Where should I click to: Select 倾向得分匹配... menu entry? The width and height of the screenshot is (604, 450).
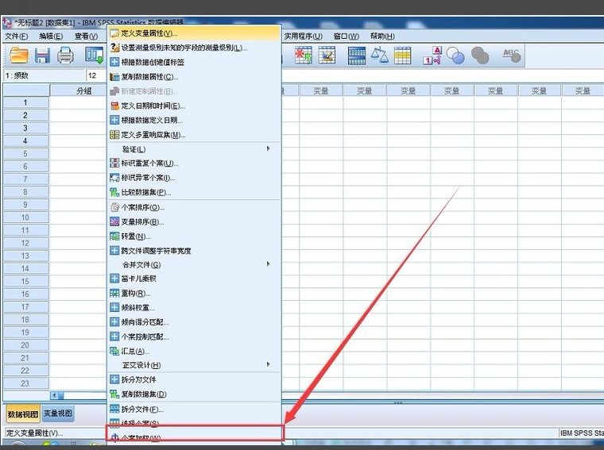194,322
